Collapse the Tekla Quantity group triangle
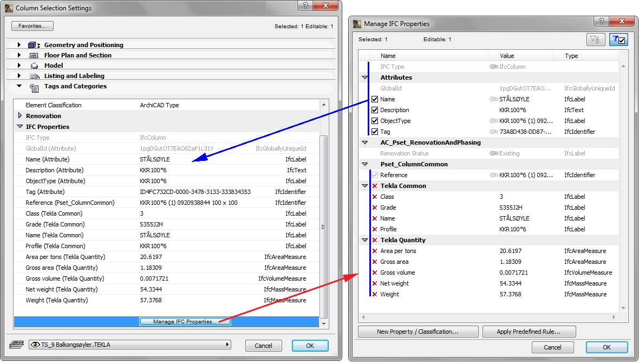 (365, 240)
